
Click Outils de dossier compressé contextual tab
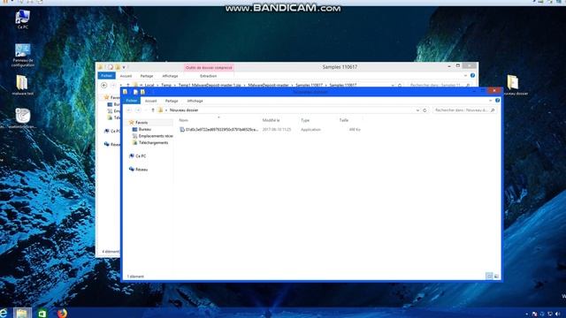(209, 67)
